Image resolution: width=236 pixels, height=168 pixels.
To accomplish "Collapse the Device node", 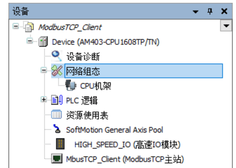I will coord(29,41).
